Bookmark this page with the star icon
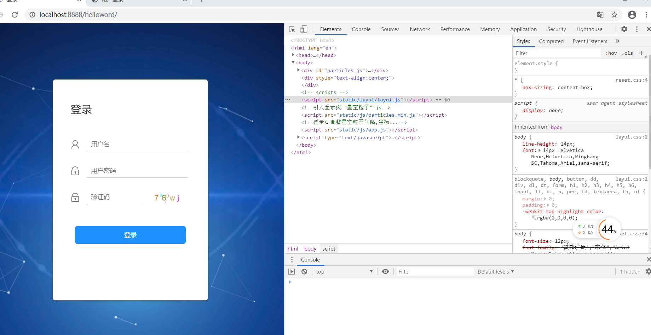Screen dimensions: 651x335 tap(614, 14)
